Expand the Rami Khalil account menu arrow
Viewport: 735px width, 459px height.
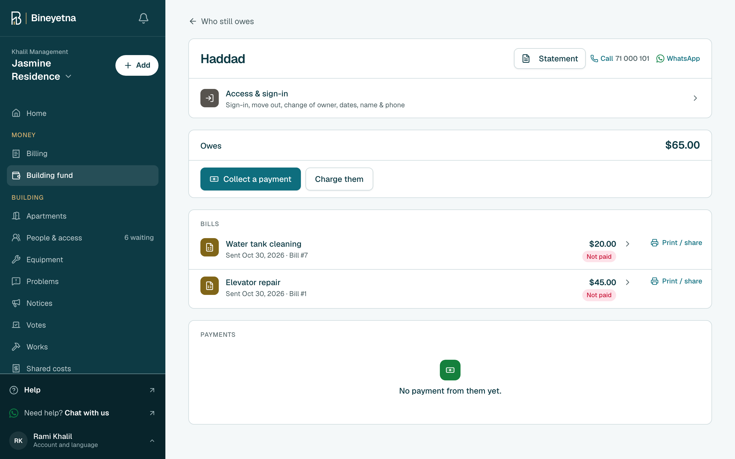pos(152,441)
